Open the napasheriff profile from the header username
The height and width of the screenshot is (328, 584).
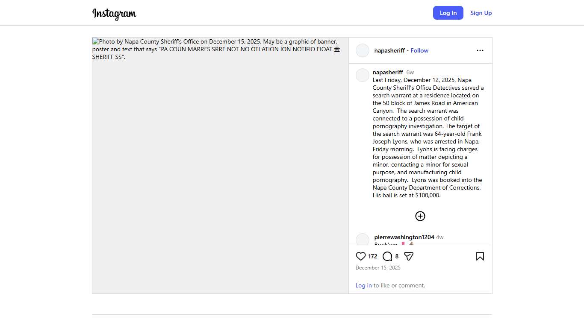tap(389, 50)
